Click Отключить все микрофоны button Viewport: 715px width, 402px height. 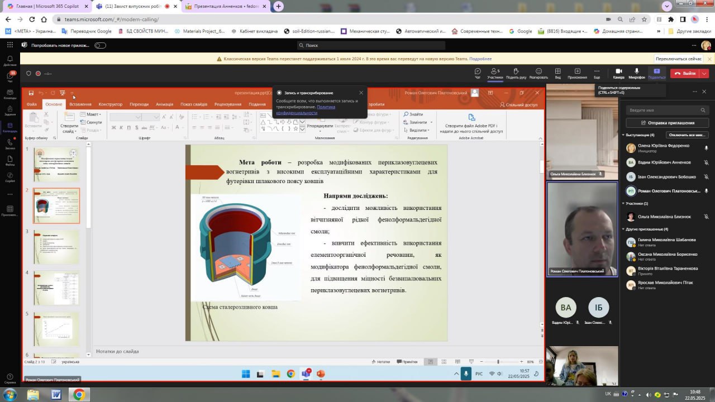tap(687, 135)
